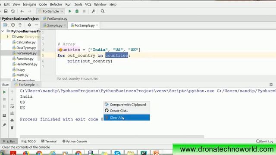Toggle scroll to end of console
276x155 pixels.
(12, 113)
